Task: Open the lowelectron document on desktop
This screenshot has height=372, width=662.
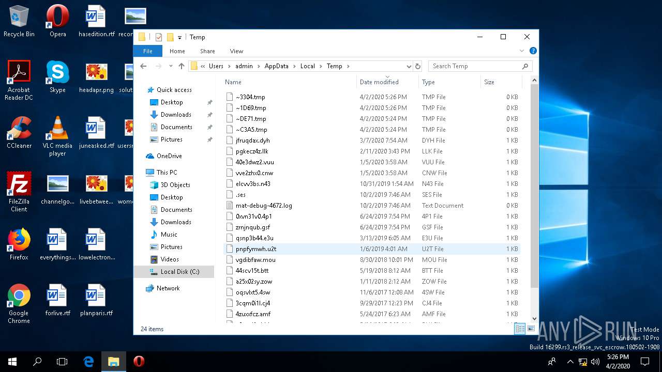Action: [96, 244]
